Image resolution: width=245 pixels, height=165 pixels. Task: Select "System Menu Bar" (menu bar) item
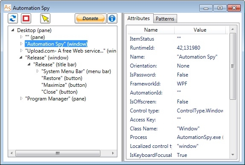pyautogui.click(x=76, y=71)
